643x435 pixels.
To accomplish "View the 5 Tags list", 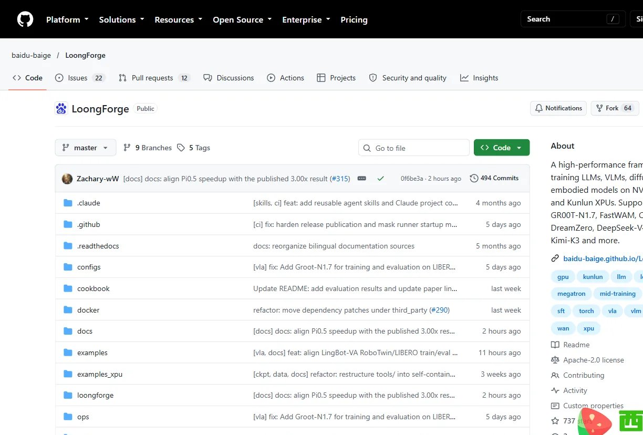I will (x=193, y=148).
